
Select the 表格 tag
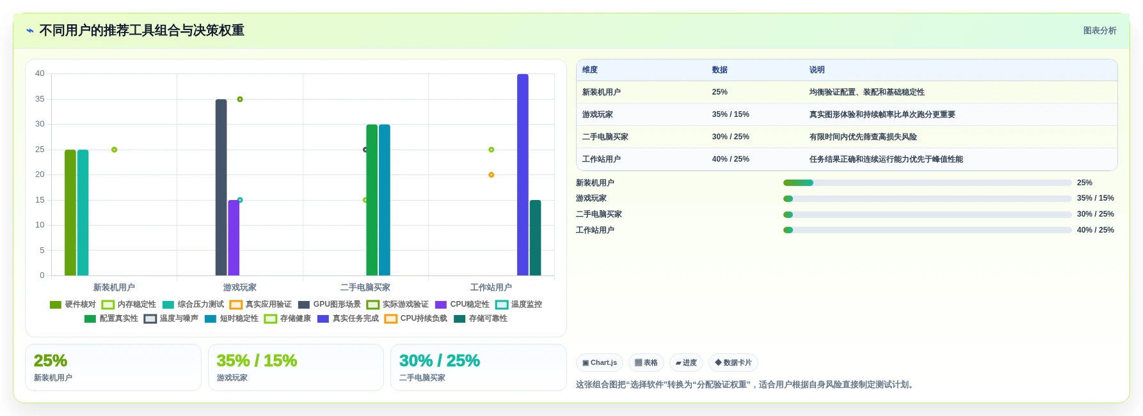point(646,363)
